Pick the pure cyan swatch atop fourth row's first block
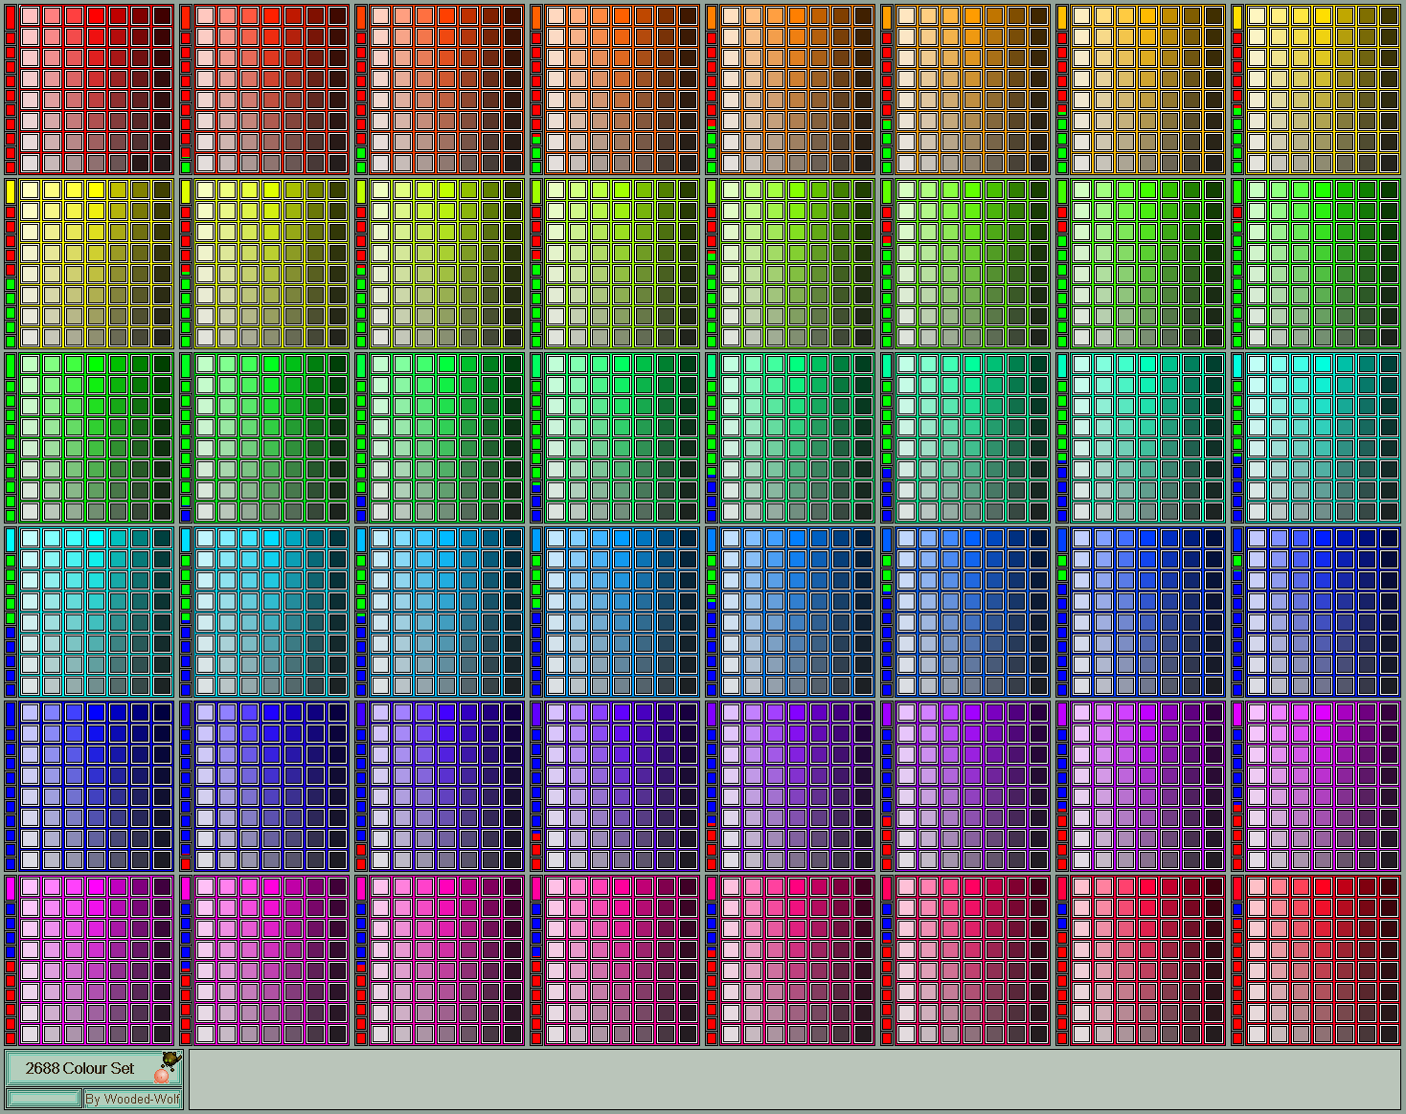 [96, 538]
